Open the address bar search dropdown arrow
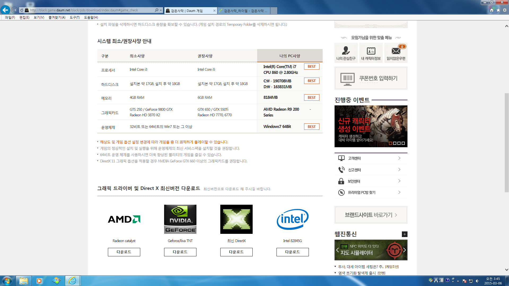 (161, 11)
